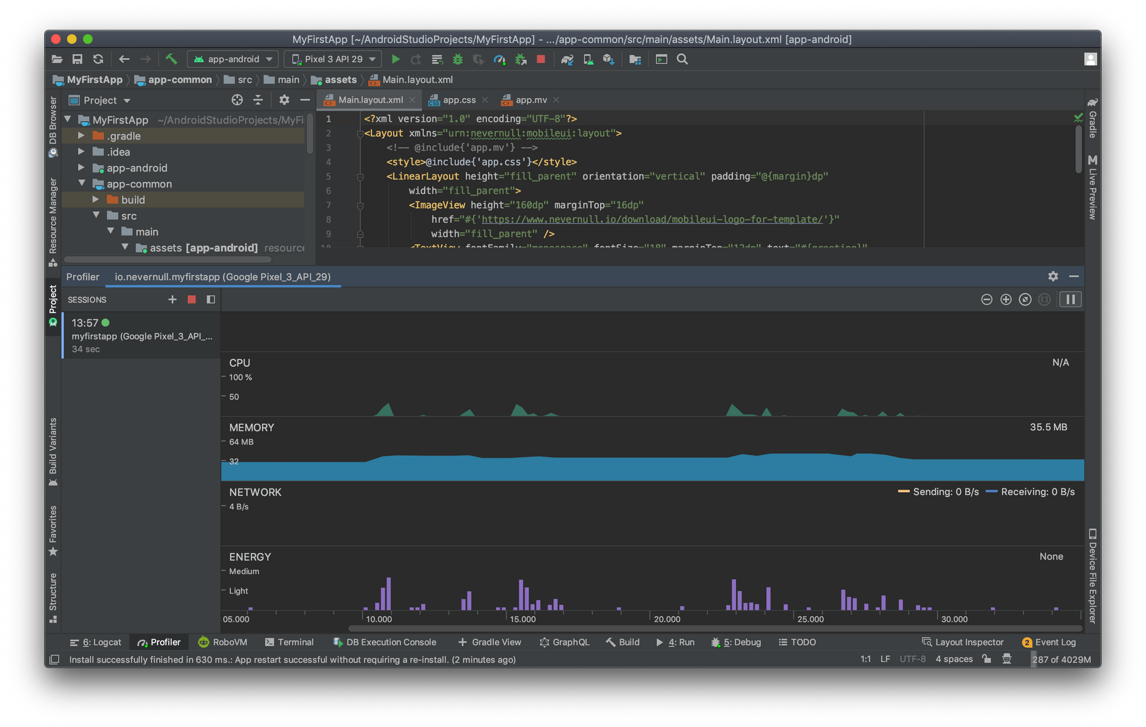Open the app-android run configuration dropdown
The image size is (1146, 727).
pyautogui.click(x=233, y=59)
